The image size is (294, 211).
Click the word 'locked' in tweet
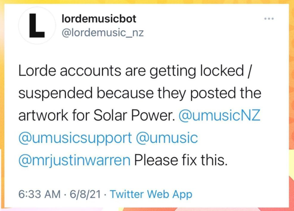(x=222, y=71)
